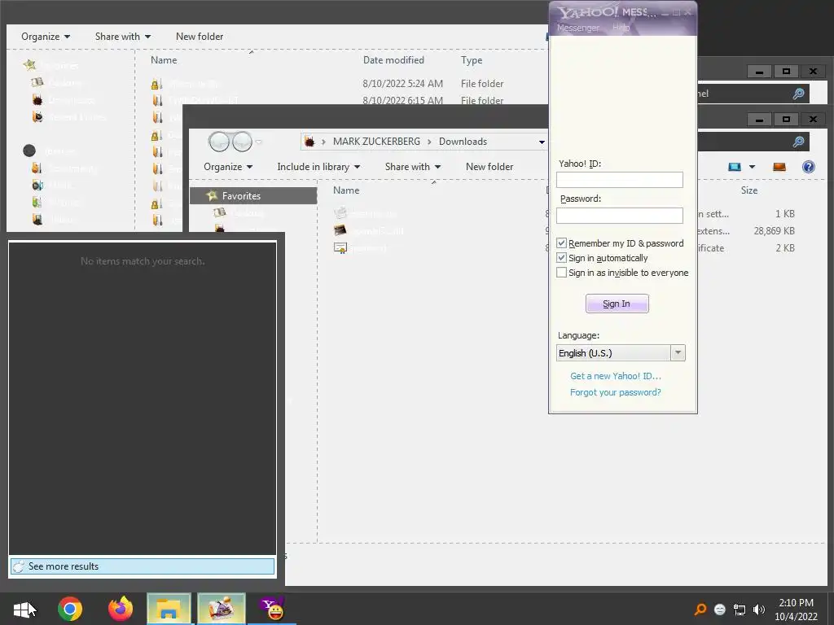Open Yahoo Messenger taskbar icon
The image size is (834, 625).
(272, 609)
